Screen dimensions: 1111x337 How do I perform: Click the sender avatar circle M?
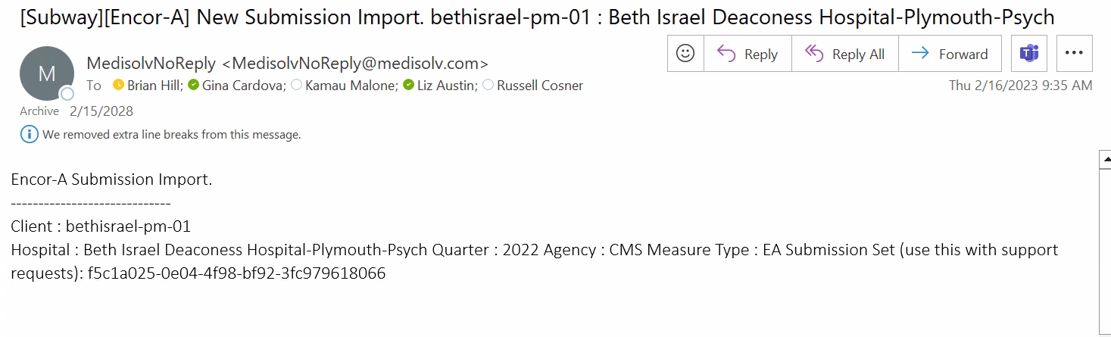[46, 73]
